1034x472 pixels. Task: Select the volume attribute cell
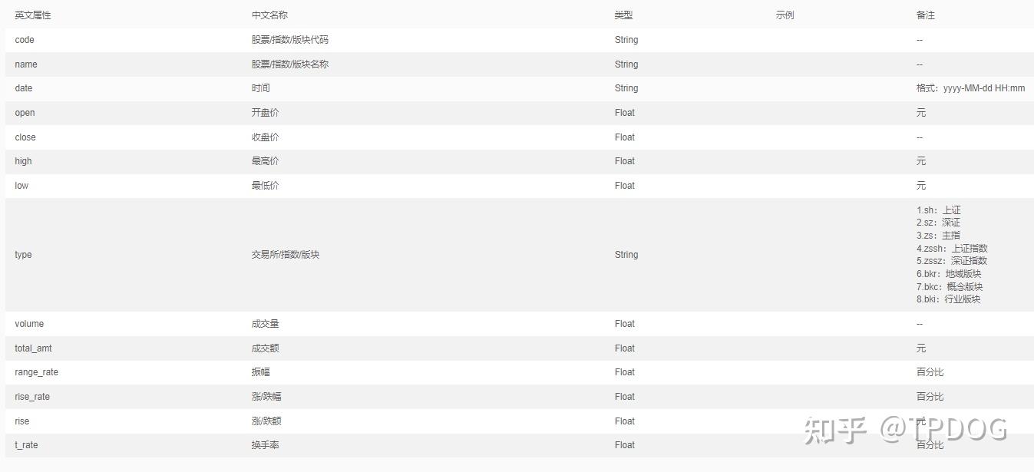pos(29,324)
